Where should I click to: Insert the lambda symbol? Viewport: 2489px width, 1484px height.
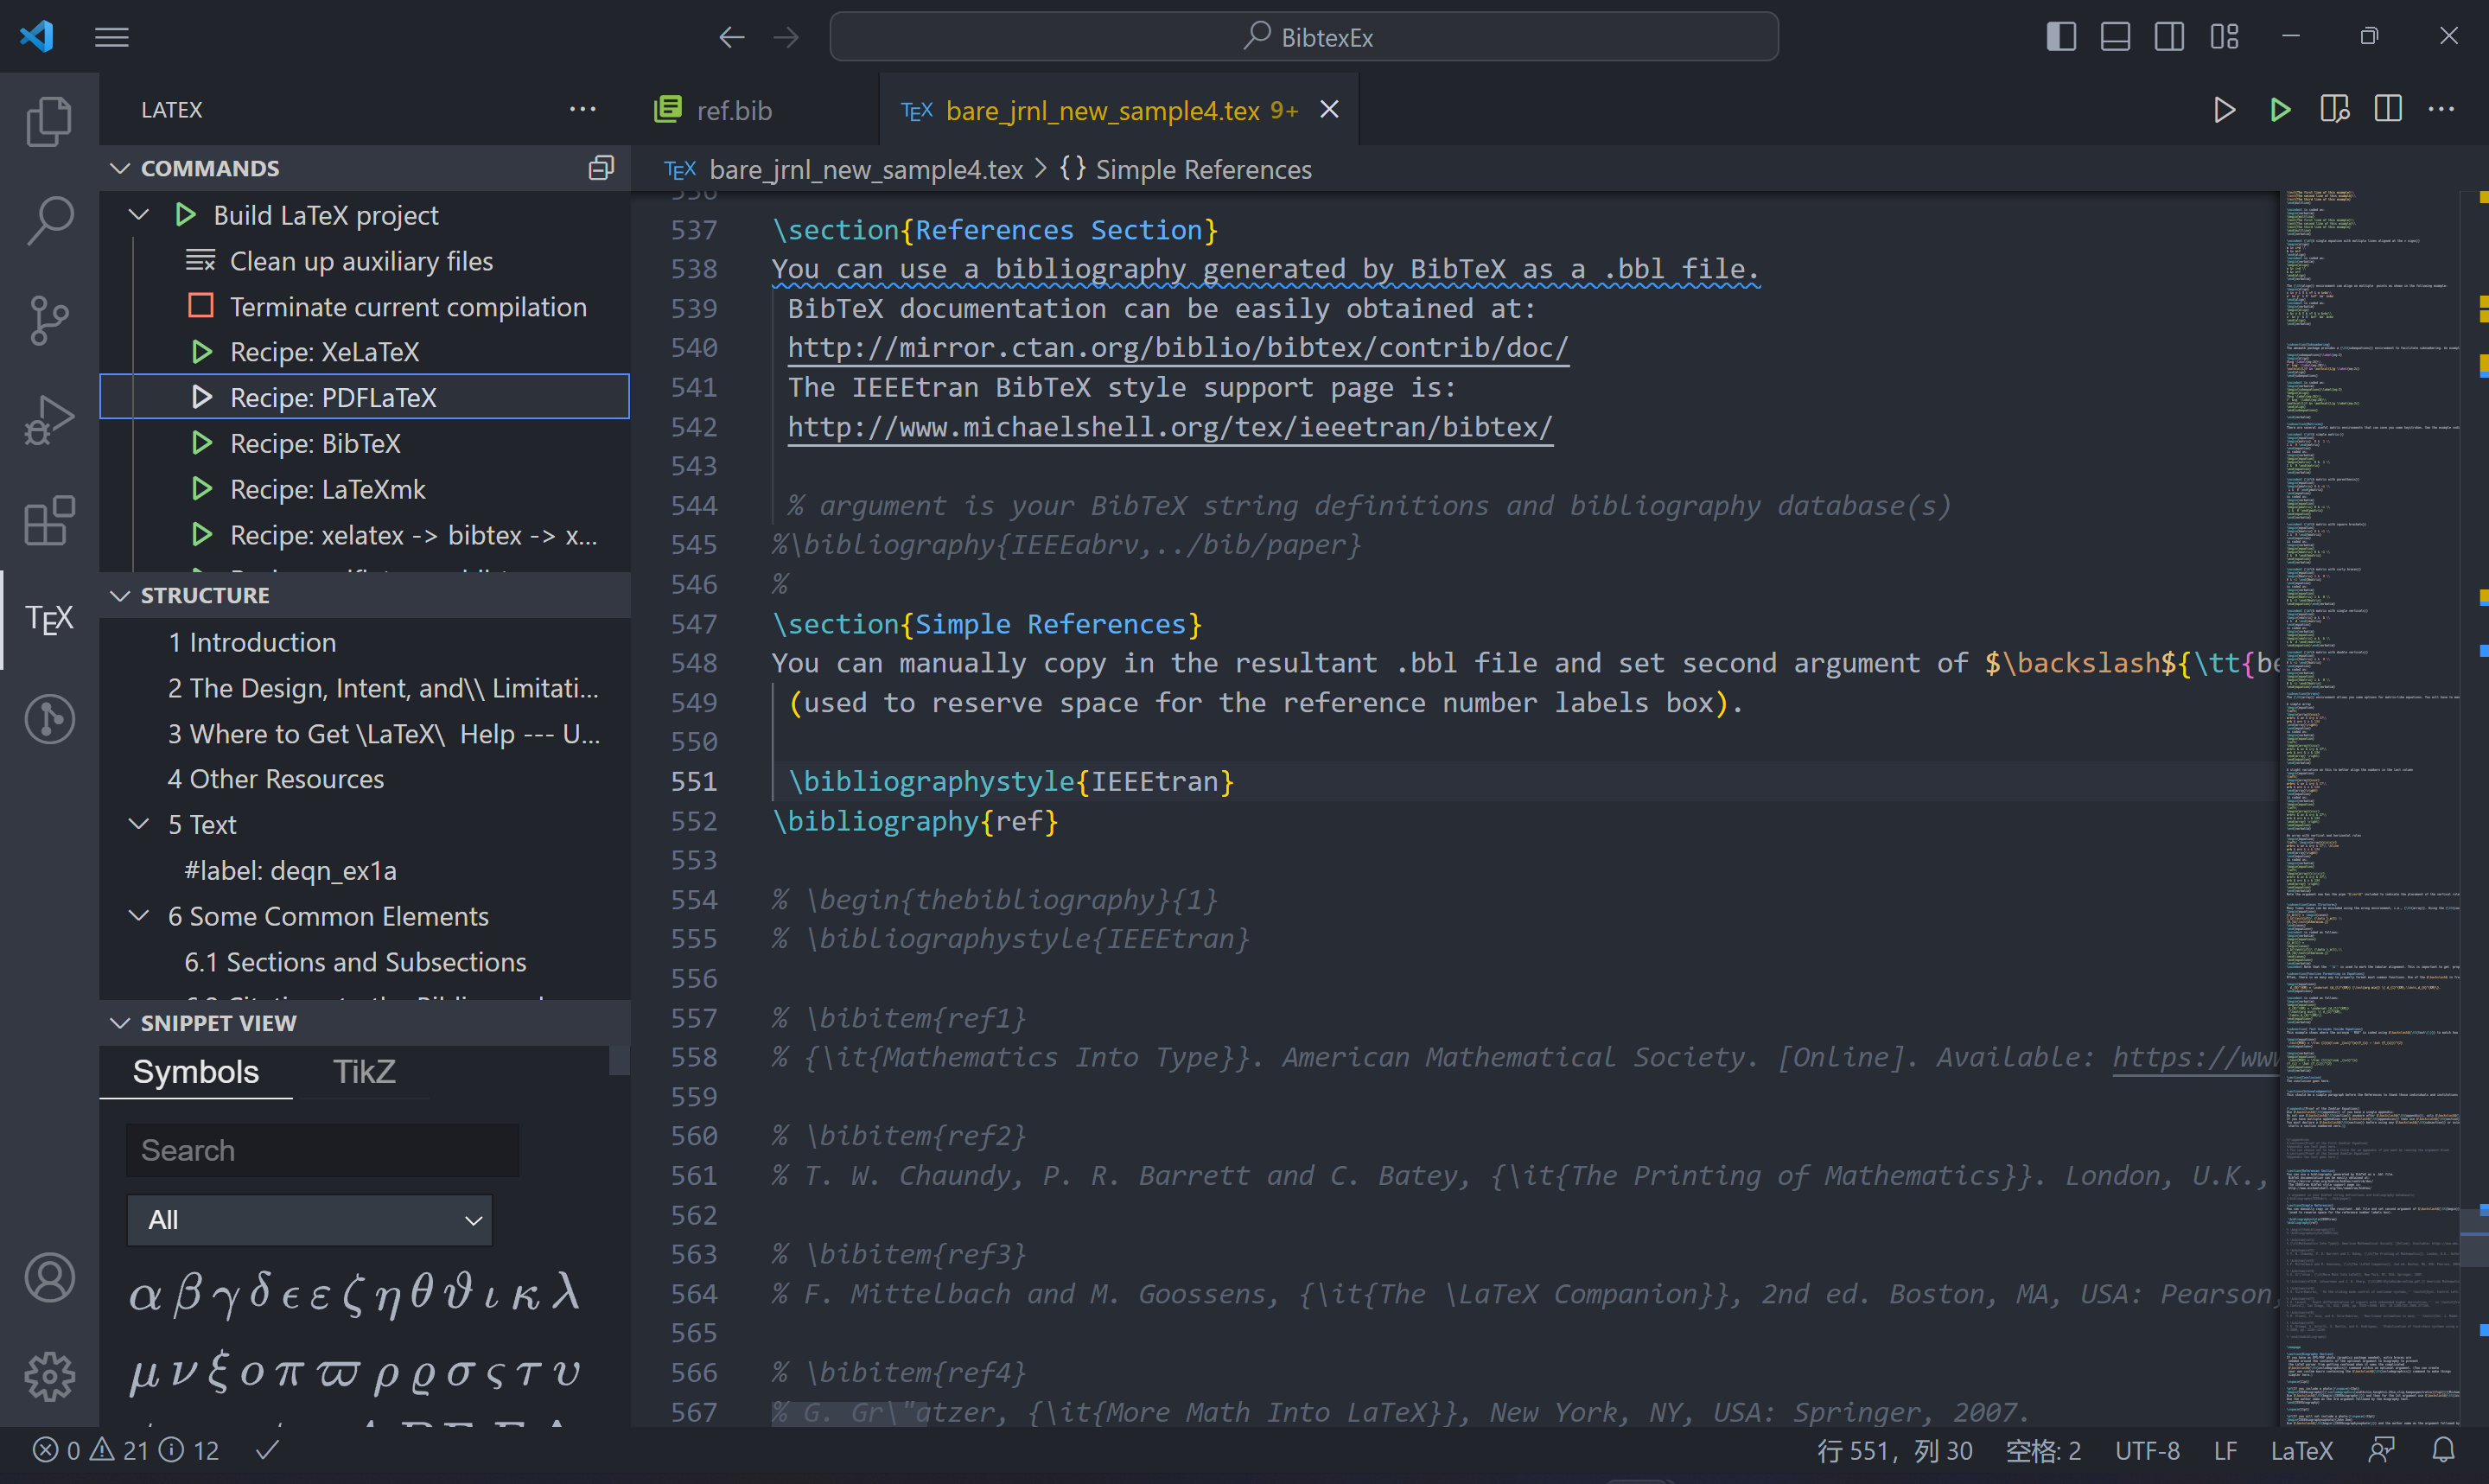(566, 1292)
